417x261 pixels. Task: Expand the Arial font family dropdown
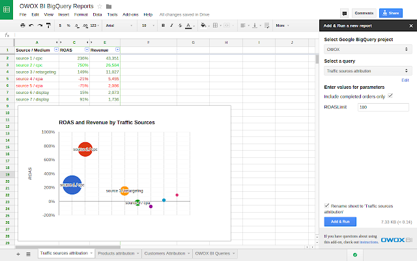tap(119, 25)
